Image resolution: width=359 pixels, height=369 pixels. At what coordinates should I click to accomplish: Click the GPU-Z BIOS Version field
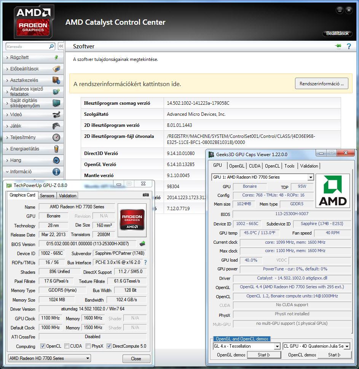pos(88,244)
